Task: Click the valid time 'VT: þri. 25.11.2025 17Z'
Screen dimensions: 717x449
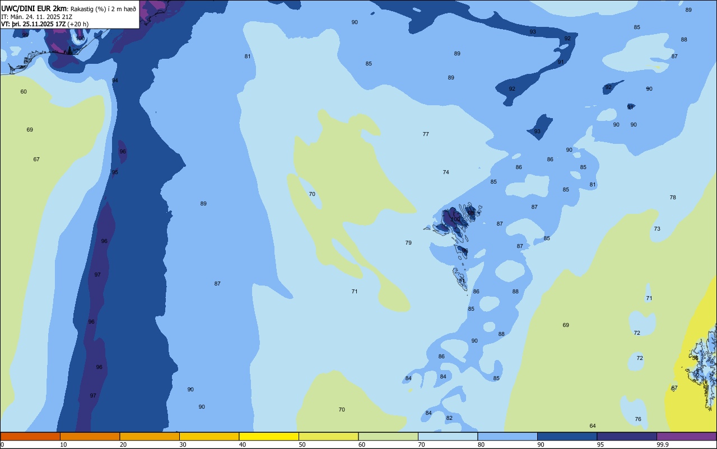Action: tap(34, 24)
